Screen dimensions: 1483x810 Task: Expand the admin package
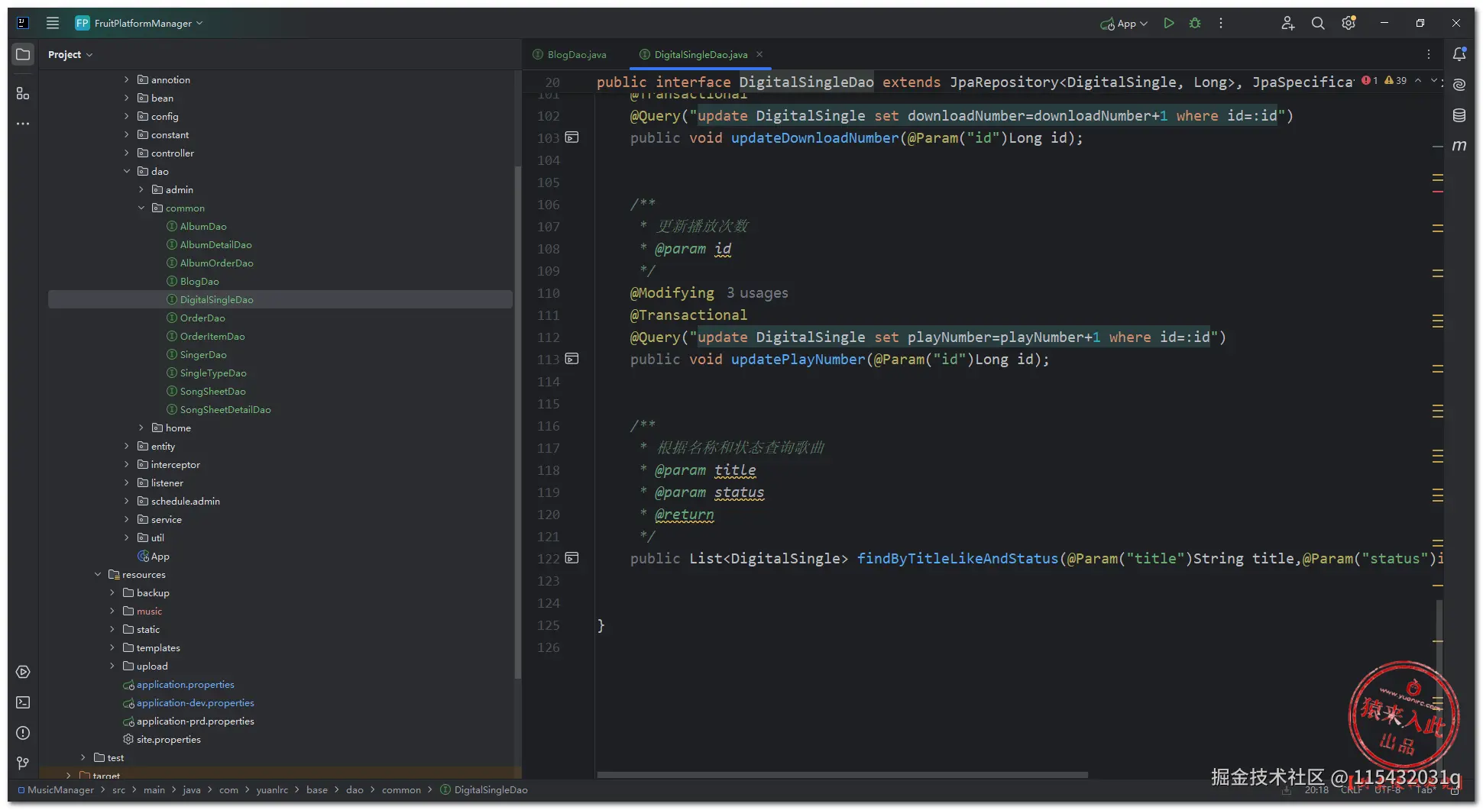(x=141, y=189)
